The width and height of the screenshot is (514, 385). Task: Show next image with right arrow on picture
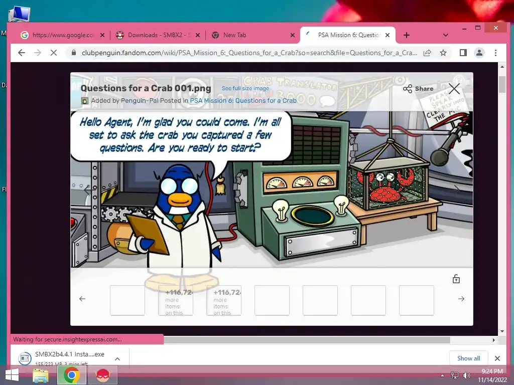(x=457, y=189)
